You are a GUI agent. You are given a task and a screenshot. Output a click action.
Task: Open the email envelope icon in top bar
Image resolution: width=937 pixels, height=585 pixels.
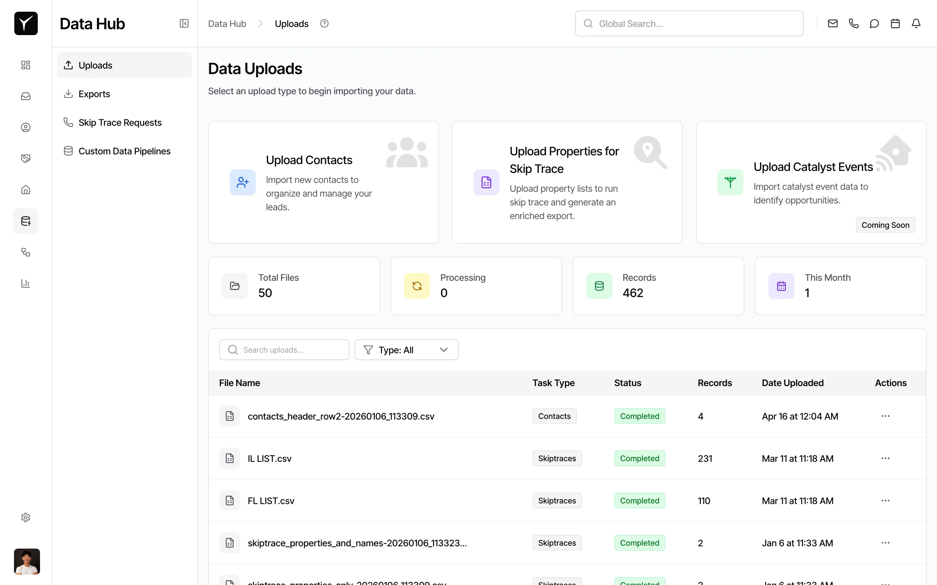click(x=833, y=23)
